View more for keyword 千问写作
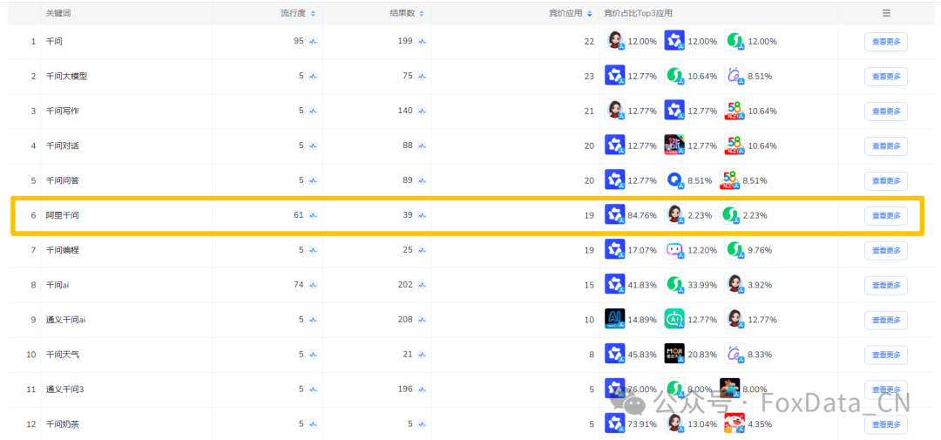Viewport: 941px width, 440px height. pyautogui.click(x=886, y=112)
